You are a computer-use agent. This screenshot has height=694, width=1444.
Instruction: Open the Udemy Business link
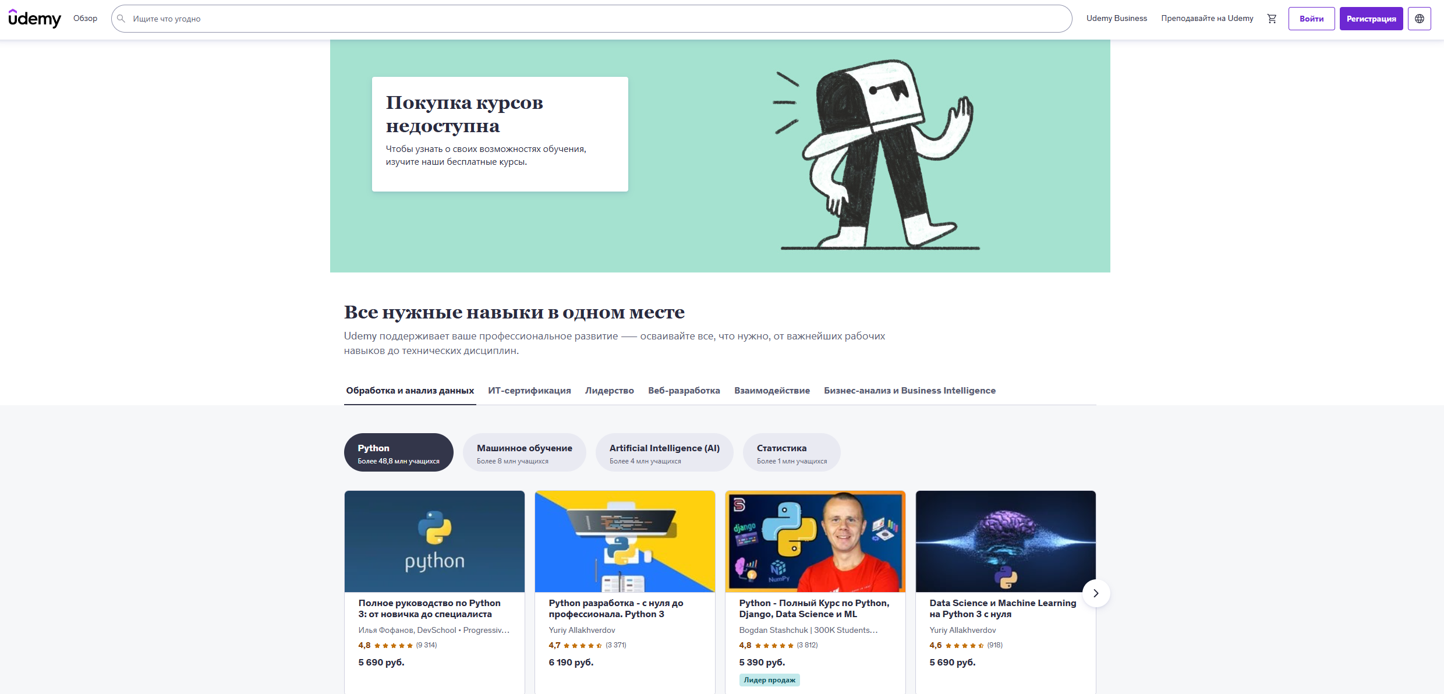1116,19
